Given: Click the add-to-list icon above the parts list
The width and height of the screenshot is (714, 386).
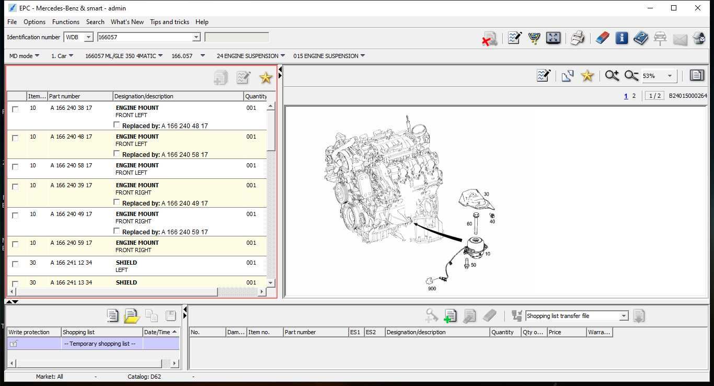Looking at the screenshot, I should [x=221, y=77].
